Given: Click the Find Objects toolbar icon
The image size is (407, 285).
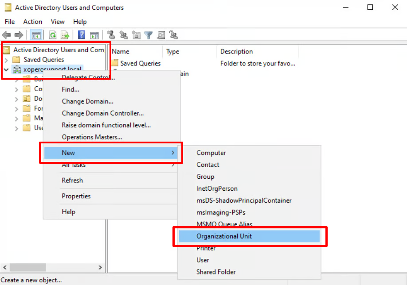Looking at the screenshot, I should [161, 35].
